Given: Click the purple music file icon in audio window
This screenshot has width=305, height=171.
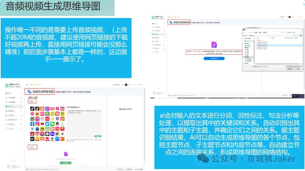Looking at the screenshot, I should click(214, 45).
